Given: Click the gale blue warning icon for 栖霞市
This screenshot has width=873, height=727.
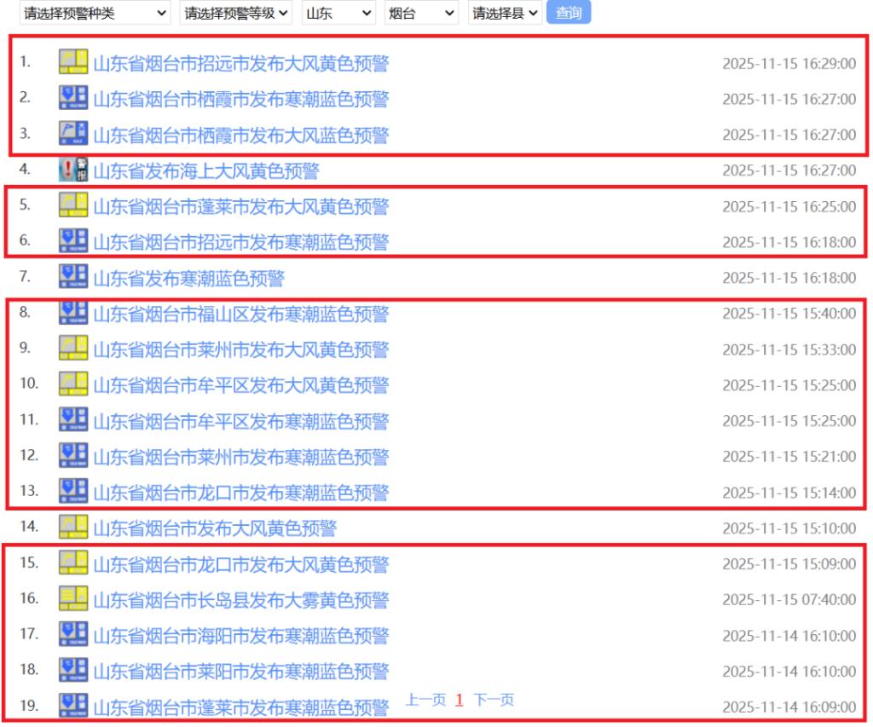Looking at the screenshot, I should click(73, 134).
